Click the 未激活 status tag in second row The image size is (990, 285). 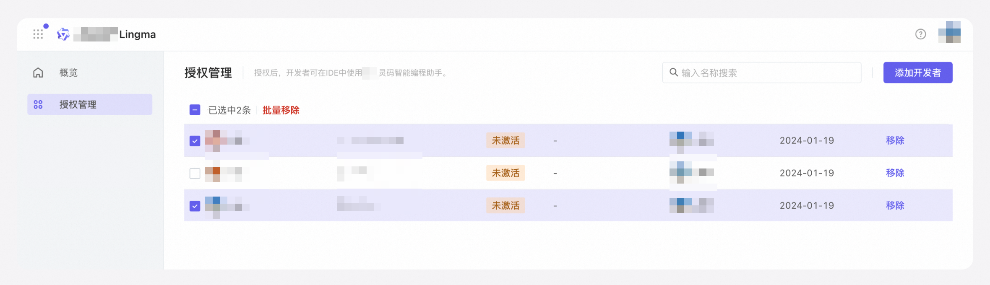tap(505, 173)
